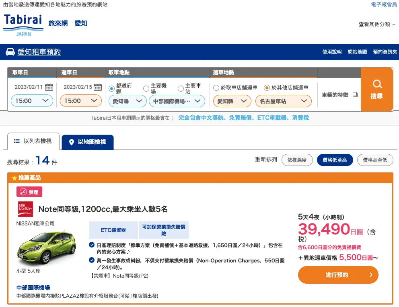This screenshot has width=399, height=307.
Task: Click the car icon beside 愛知租車預約
Action: (x=11, y=52)
